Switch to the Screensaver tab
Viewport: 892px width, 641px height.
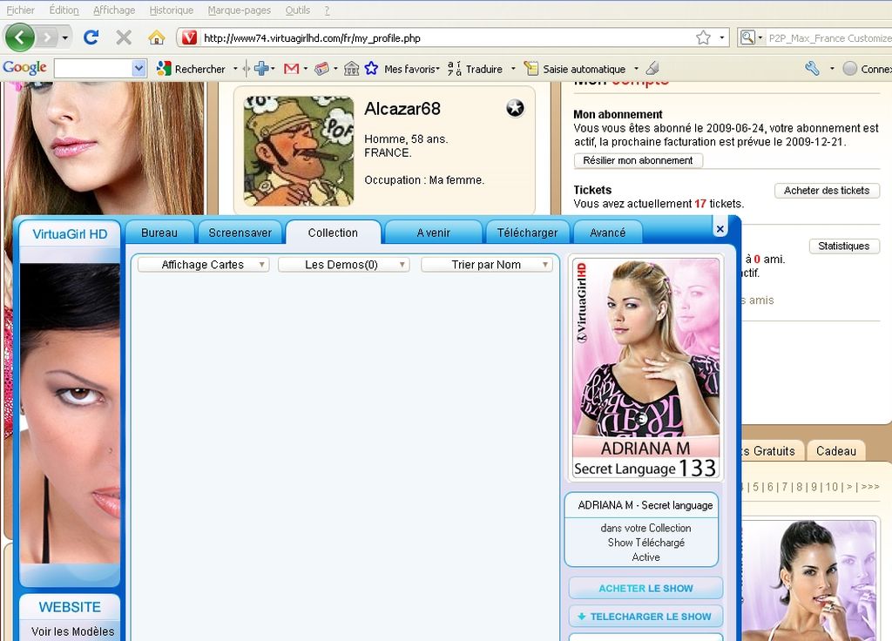pyautogui.click(x=240, y=233)
